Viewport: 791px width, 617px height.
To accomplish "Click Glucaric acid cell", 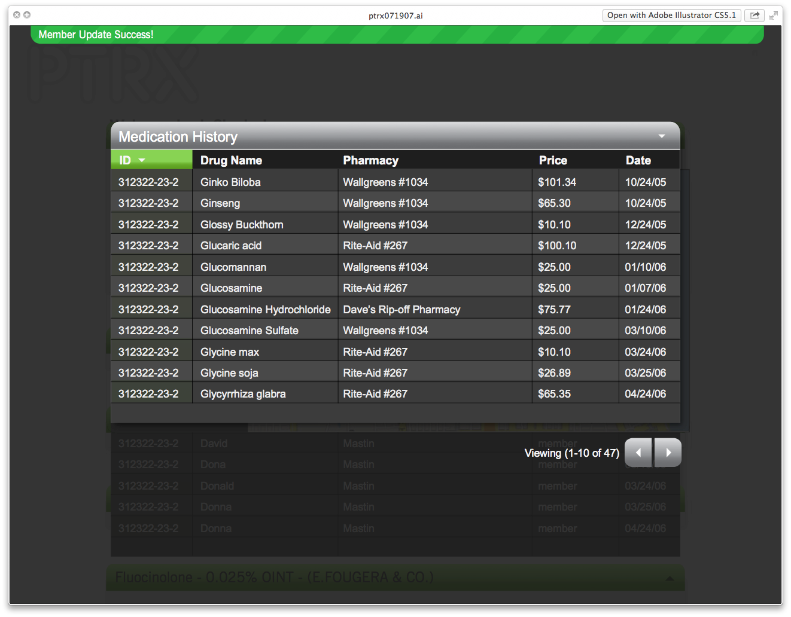I will click(x=231, y=246).
